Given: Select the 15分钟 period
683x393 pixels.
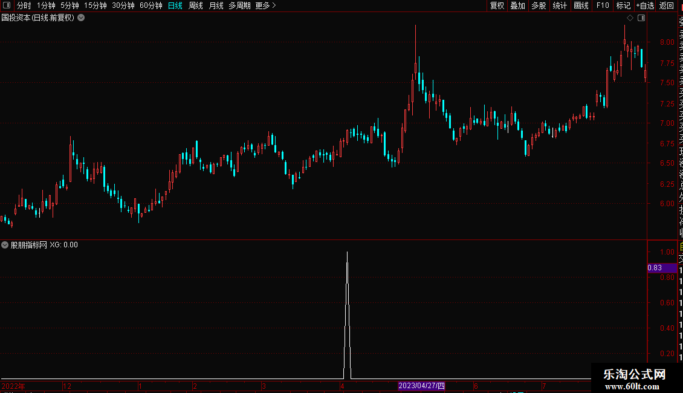Looking at the screenshot, I should pos(95,5).
